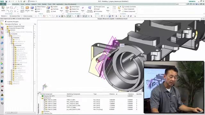
Task: Switch to the Curve ribbon tab
Action: (x=22, y=4)
